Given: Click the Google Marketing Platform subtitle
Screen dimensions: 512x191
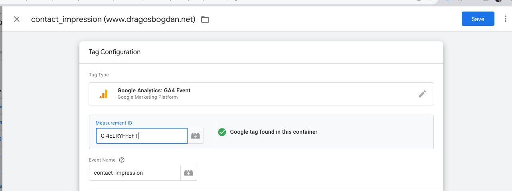Looking at the screenshot, I should 148,97.
